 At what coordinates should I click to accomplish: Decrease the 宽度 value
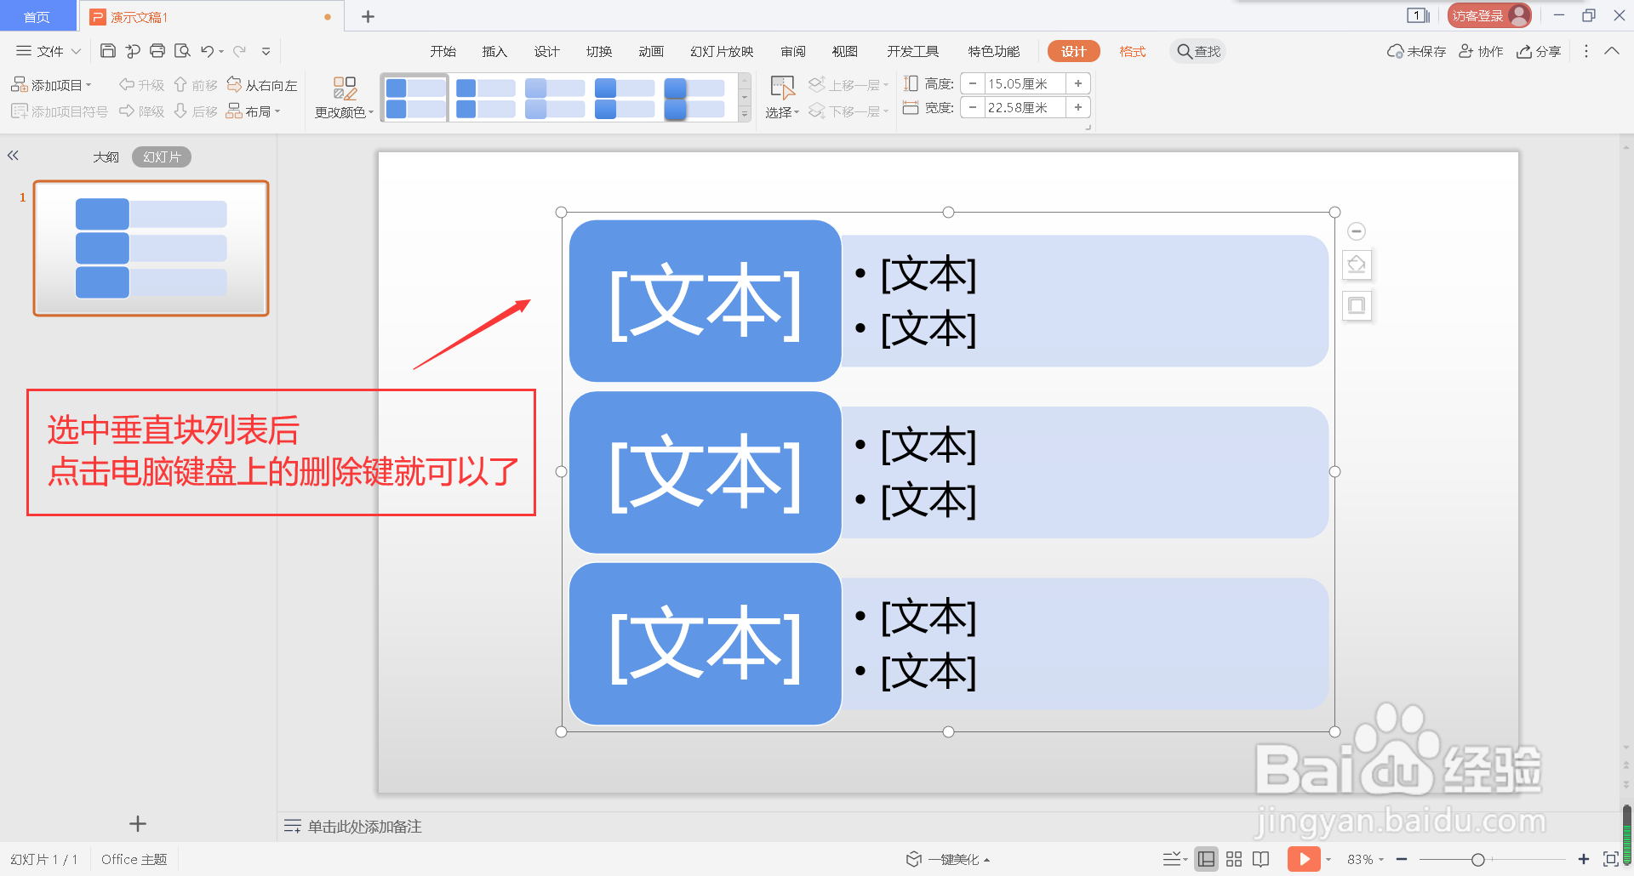pos(973,107)
